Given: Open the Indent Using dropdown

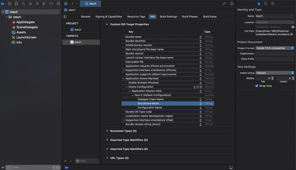Looking at the screenshot, I should coord(275,73).
